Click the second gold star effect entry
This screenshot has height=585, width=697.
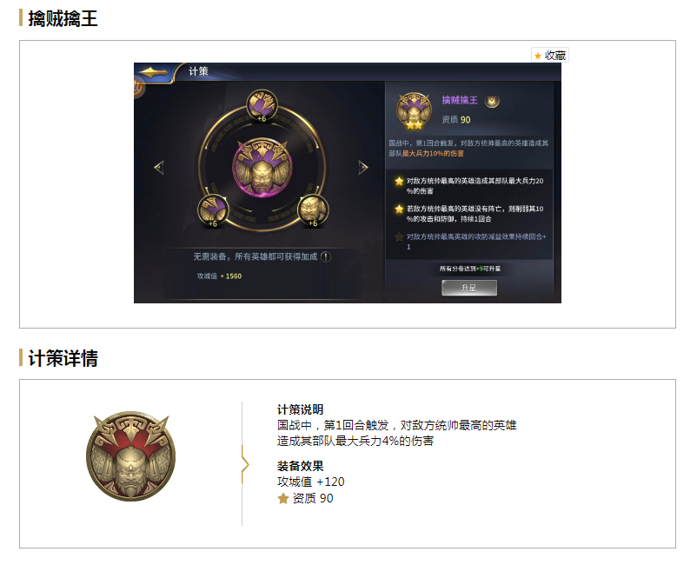click(469, 214)
